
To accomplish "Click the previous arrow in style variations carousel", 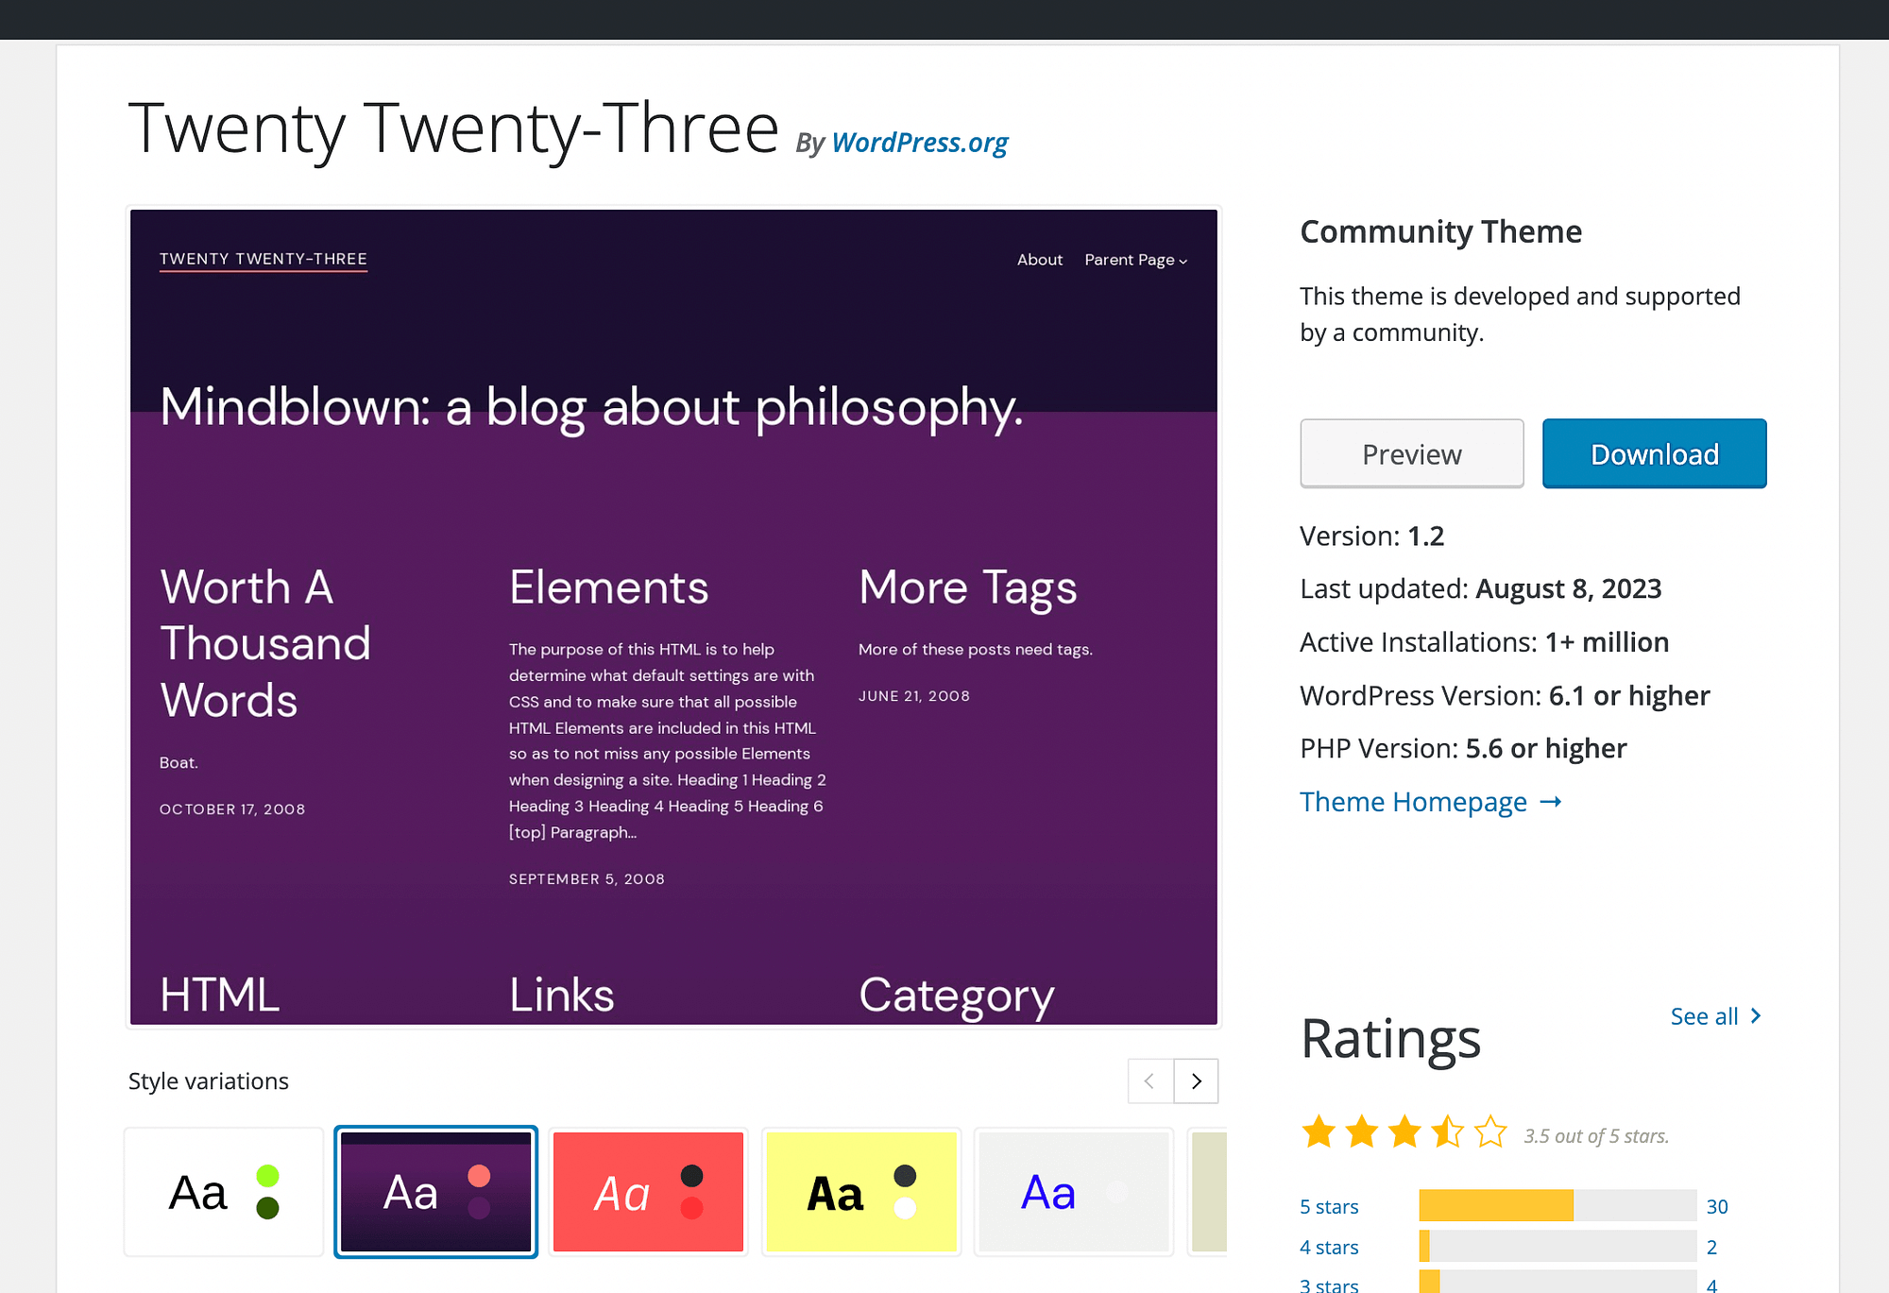I will pos(1149,1081).
